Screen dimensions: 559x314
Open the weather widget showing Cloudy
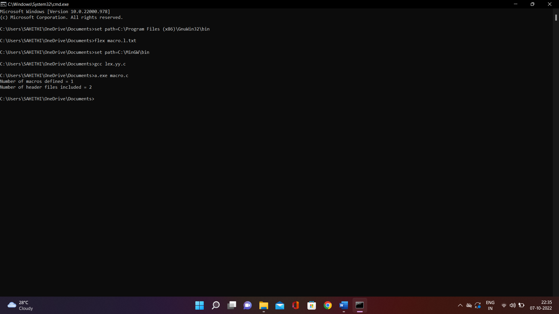click(x=20, y=305)
